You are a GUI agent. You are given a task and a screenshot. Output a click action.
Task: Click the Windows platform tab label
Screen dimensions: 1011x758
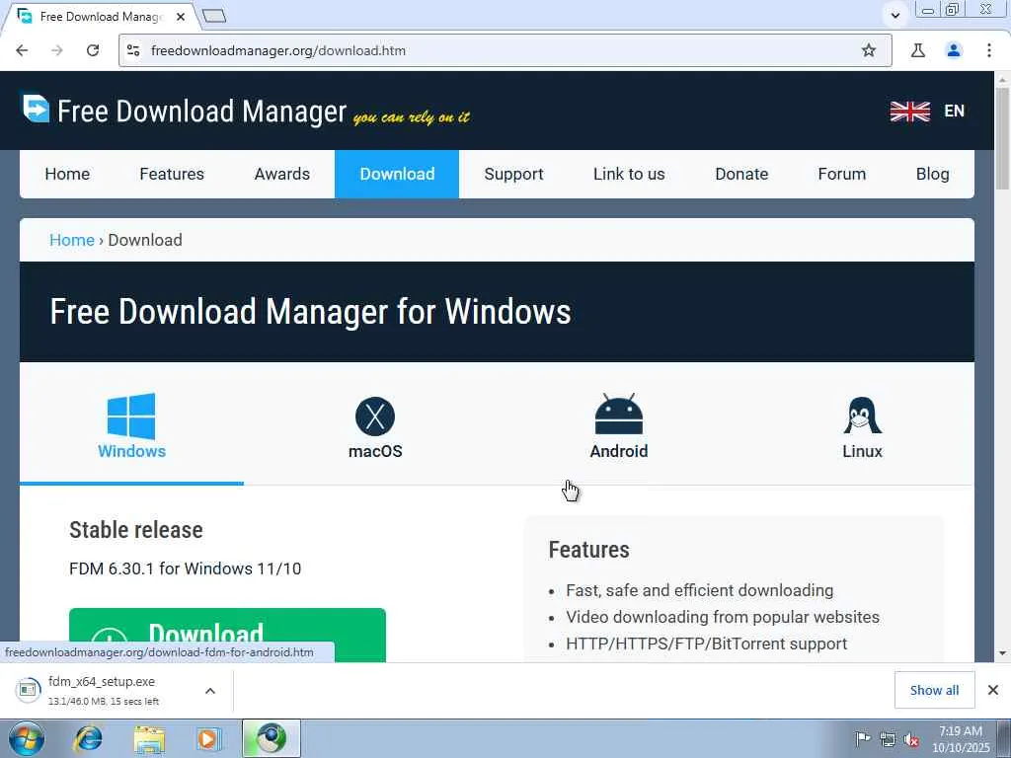131,451
